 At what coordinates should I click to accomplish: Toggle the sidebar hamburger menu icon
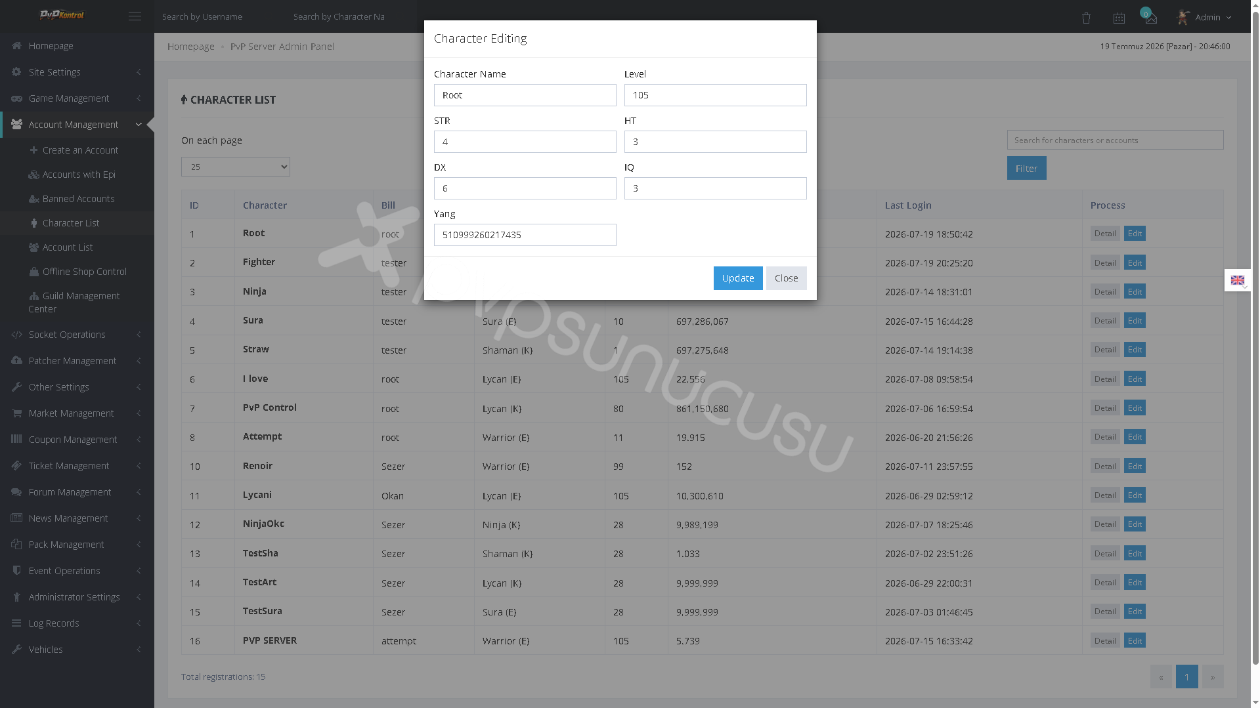(x=135, y=16)
